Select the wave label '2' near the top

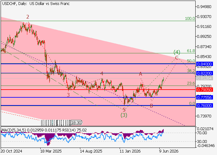coord(28,17)
